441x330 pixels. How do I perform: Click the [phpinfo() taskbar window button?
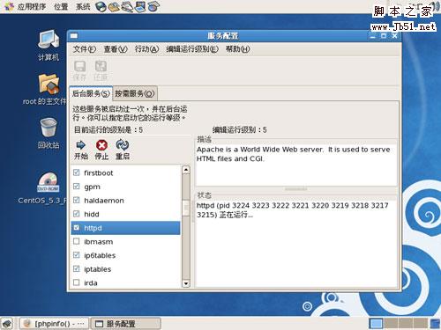tap(55, 324)
